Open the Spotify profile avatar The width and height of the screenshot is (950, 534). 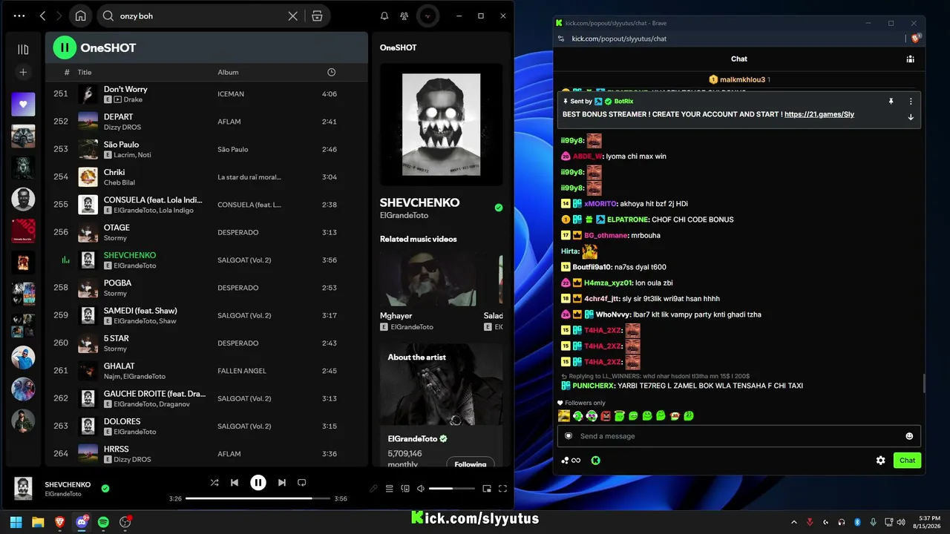tap(427, 16)
